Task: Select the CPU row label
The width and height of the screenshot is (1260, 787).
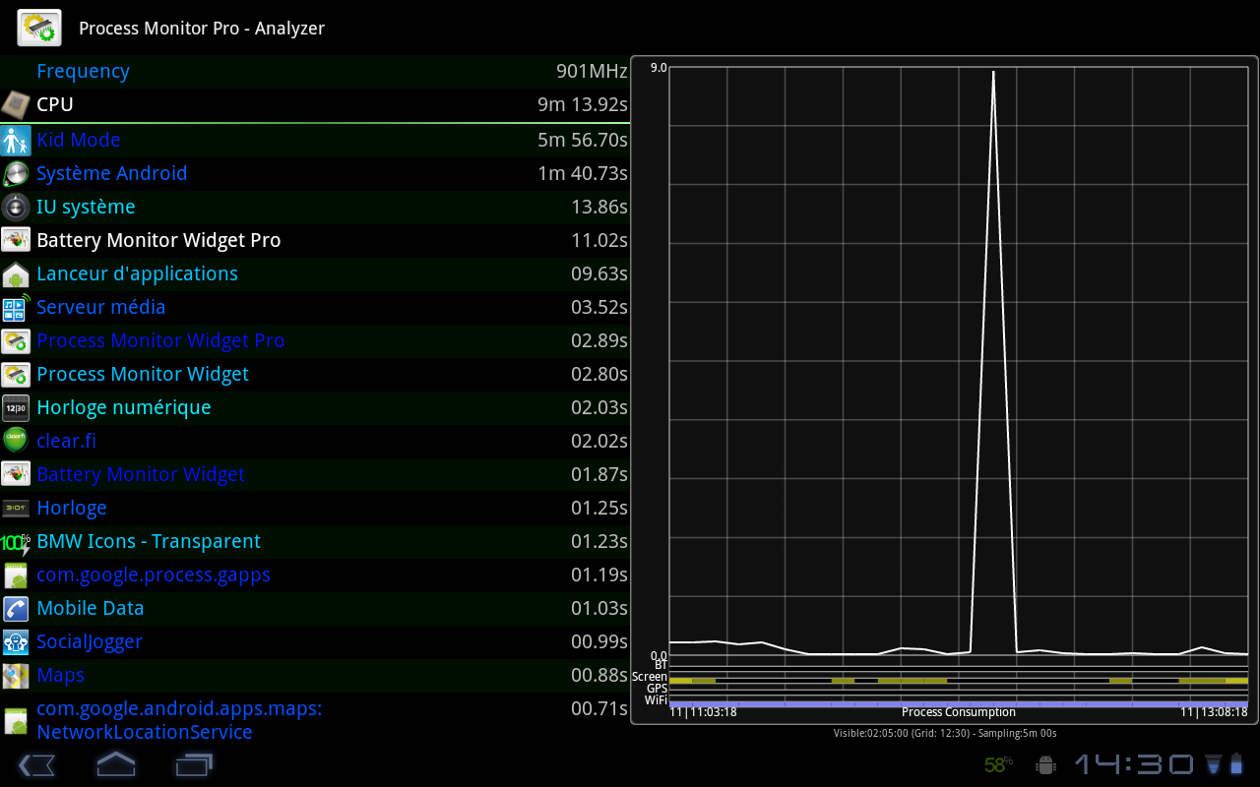Action: [x=55, y=104]
